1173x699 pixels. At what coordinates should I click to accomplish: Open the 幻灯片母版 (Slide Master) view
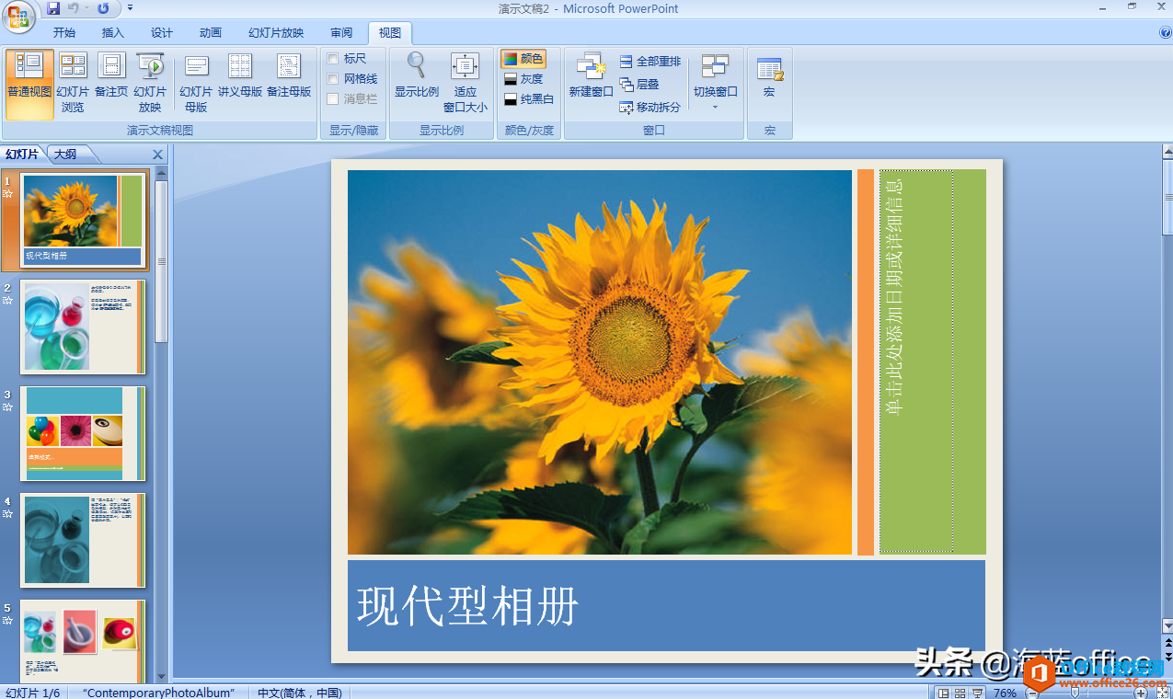click(x=195, y=81)
